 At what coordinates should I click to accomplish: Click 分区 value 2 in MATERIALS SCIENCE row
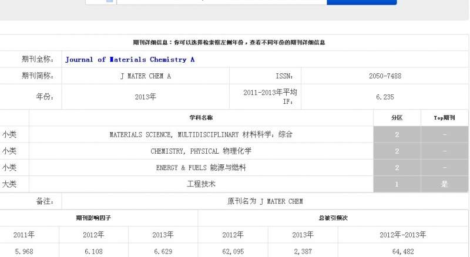pyautogui.click(x=397, y=134)
